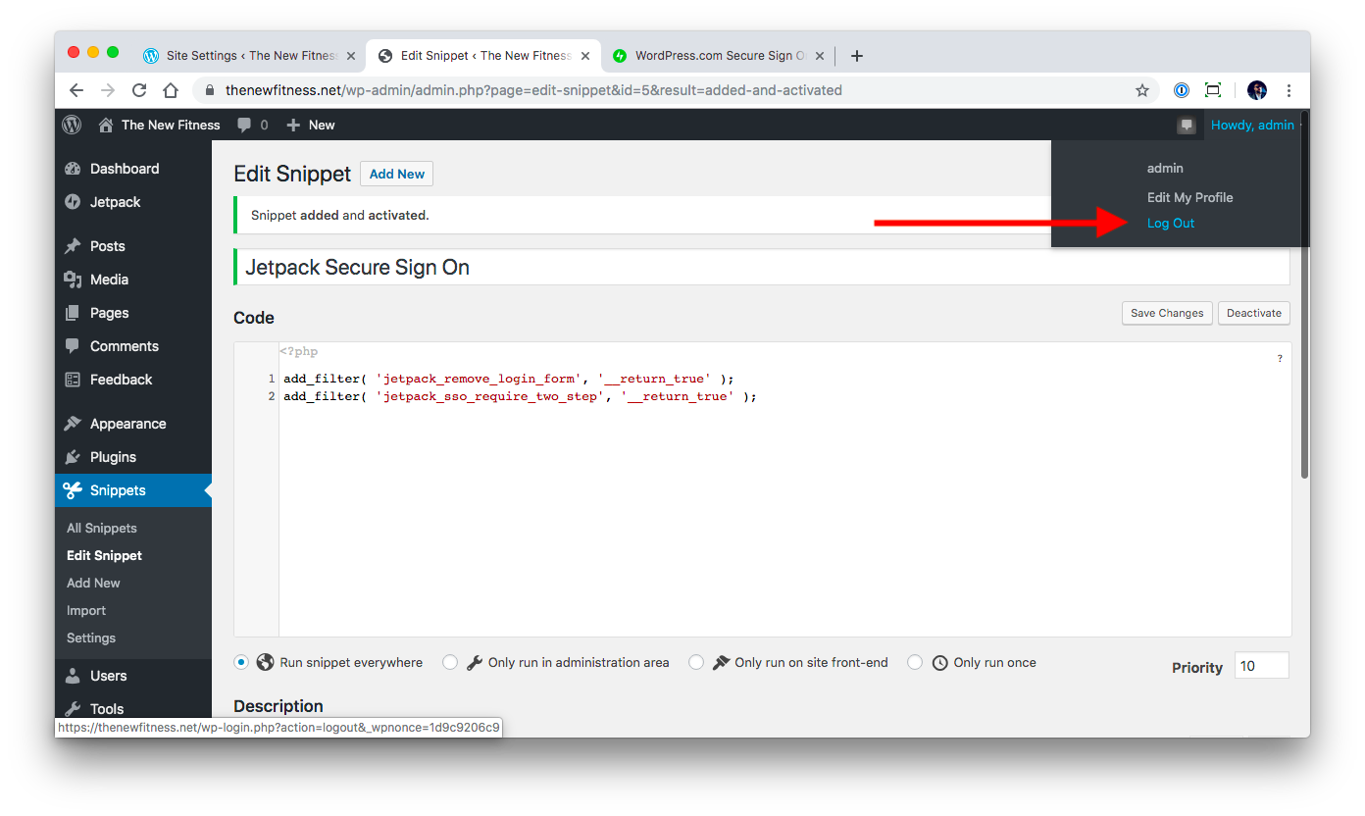Open the Howdy, admin account menu
Viewport: 1365px width, 816px height.
pyautogui.click(x=1252, y=125)
